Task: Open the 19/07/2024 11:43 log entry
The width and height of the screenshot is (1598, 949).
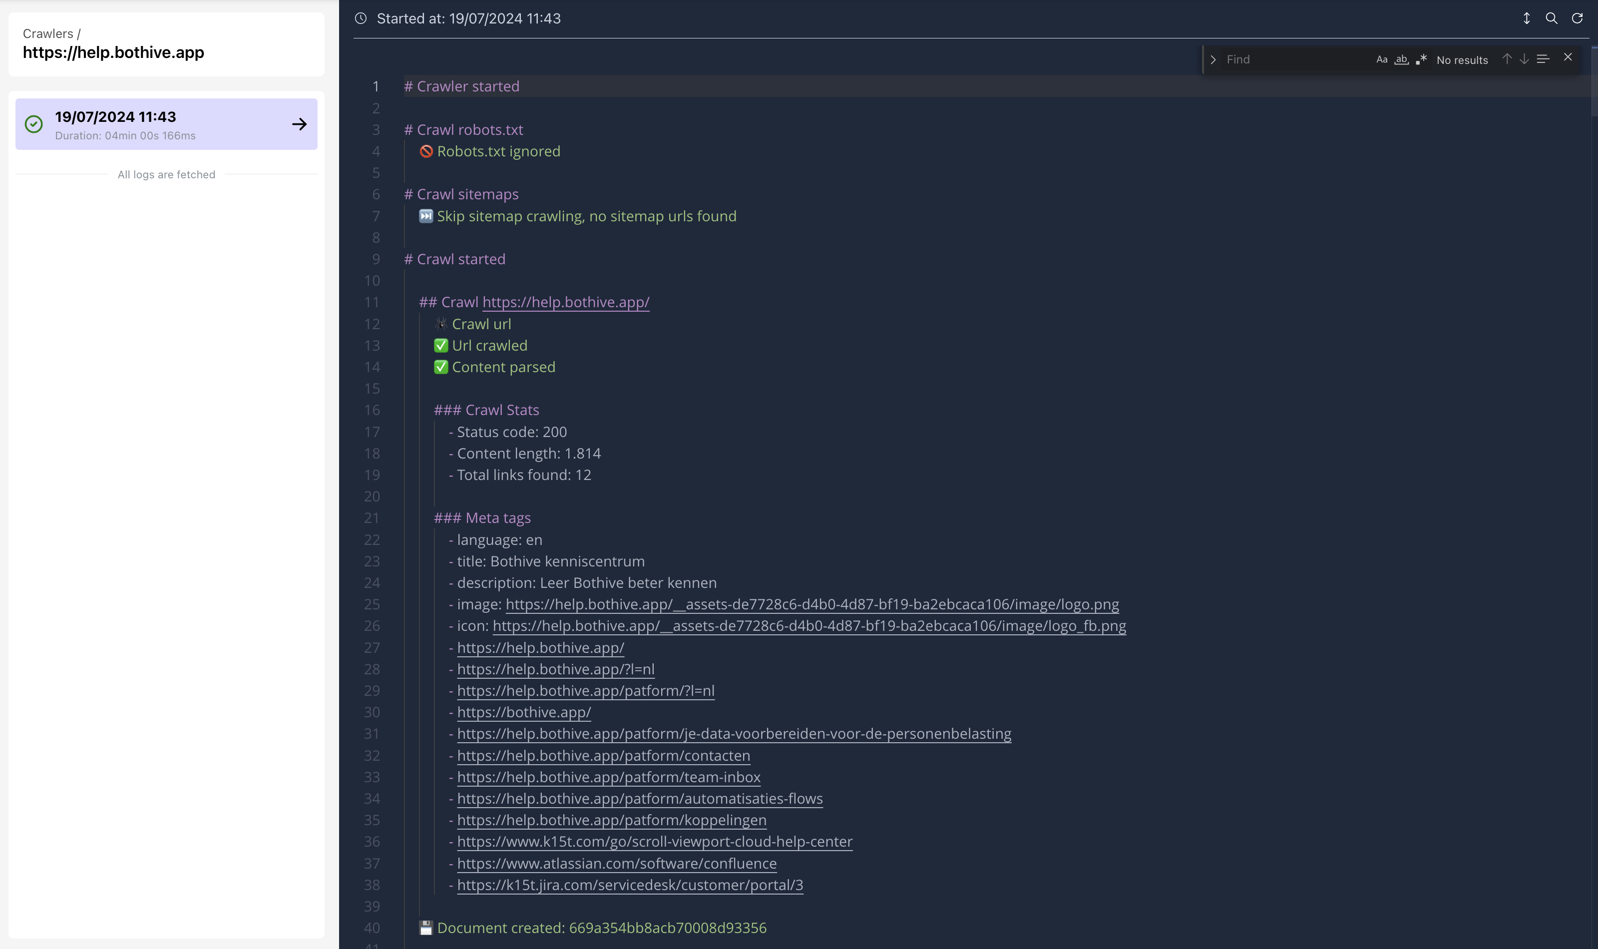Action: click(166, 124)
